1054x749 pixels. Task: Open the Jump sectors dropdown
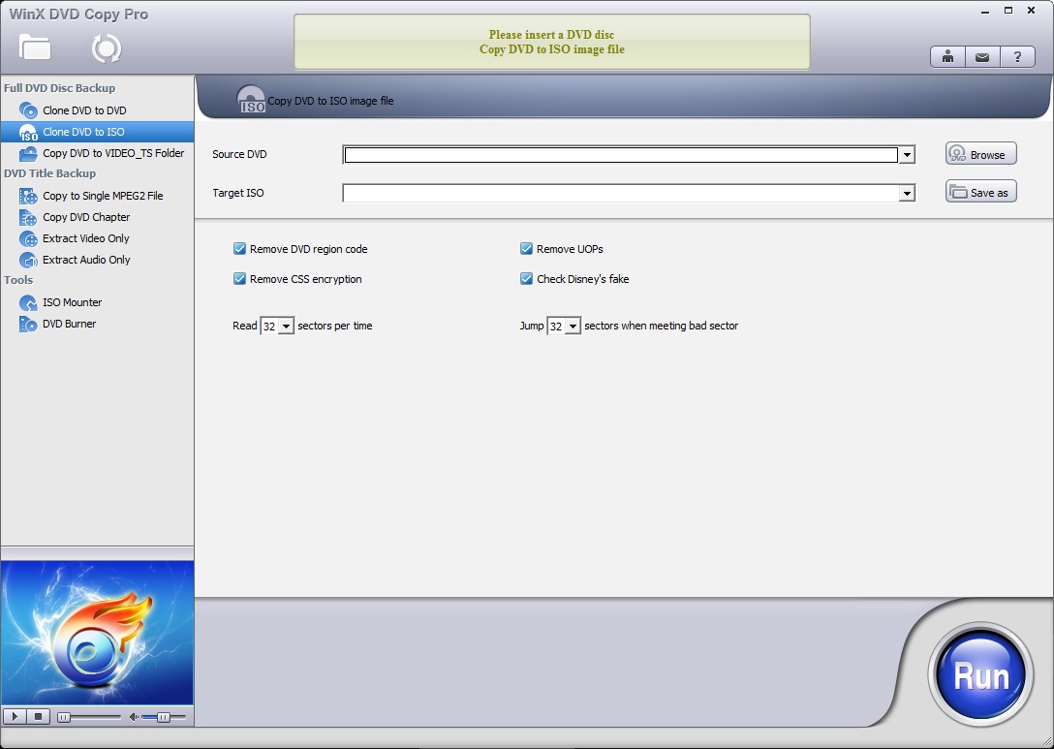(x=573, y=327)
